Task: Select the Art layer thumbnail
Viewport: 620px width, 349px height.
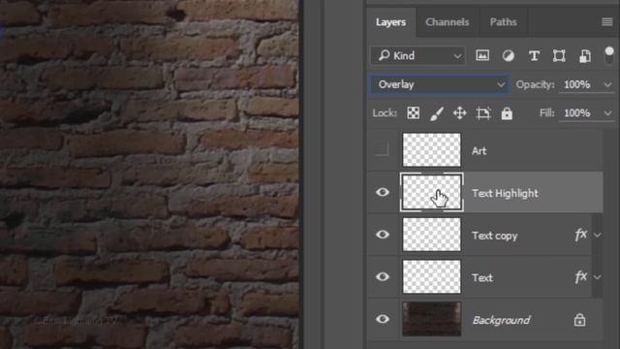Action: pyautogui.click(x=431, y=149)
